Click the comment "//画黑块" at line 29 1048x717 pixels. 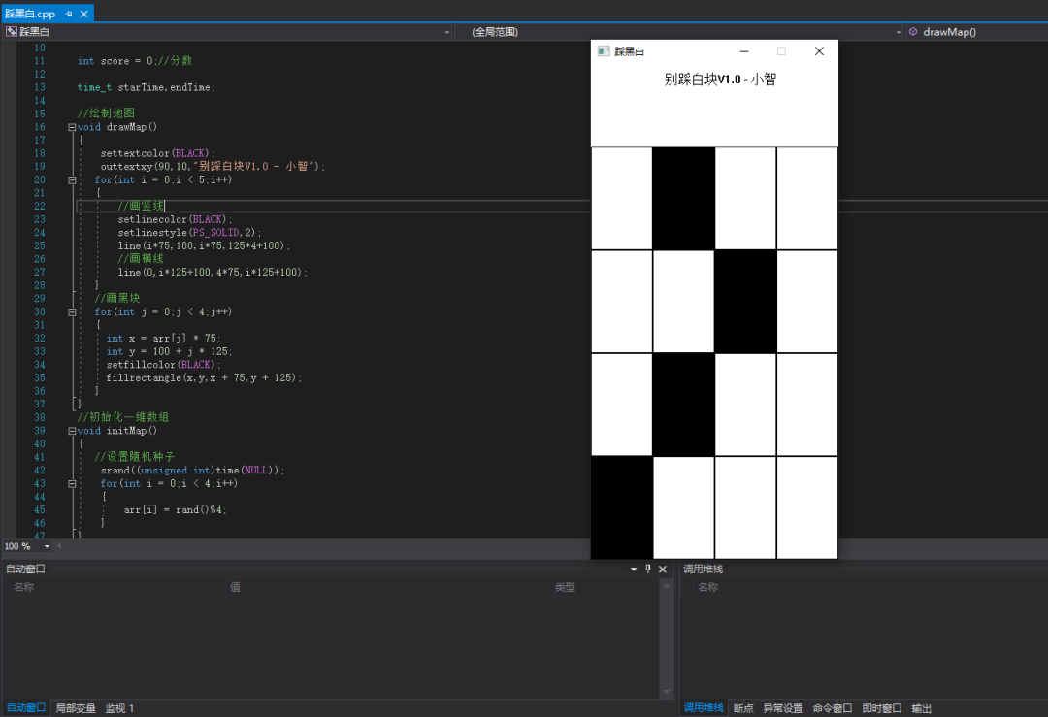[117, 299]
